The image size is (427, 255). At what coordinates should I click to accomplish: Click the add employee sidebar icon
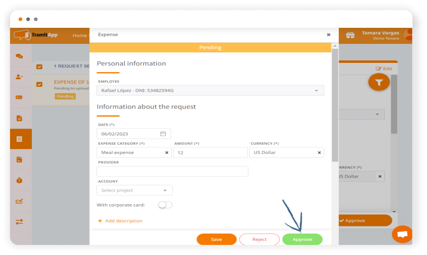point(19,77)
